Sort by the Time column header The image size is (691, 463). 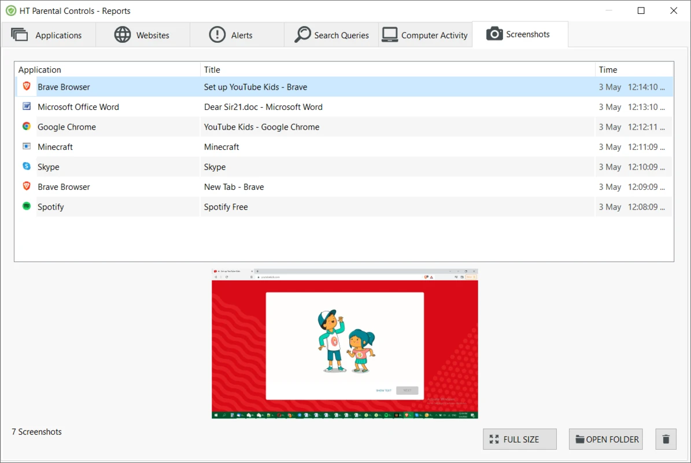pos(634,69)
